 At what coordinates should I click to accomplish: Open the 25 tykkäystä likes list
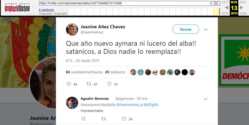115,72
